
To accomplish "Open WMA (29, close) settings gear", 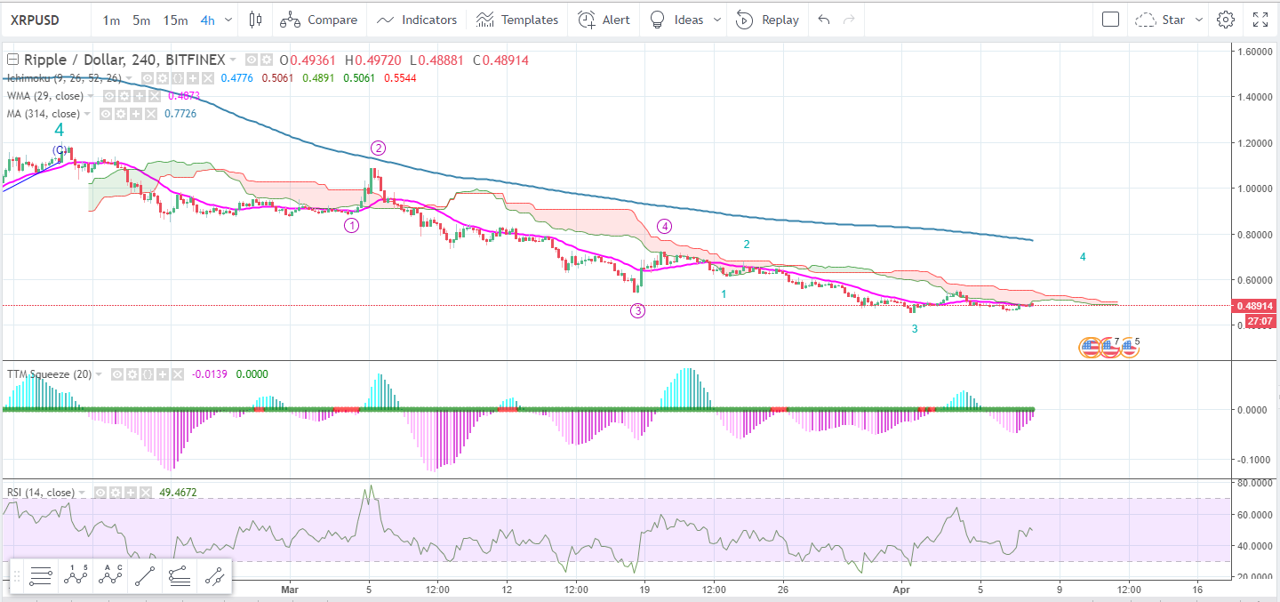I will click(x=124, y=96).
